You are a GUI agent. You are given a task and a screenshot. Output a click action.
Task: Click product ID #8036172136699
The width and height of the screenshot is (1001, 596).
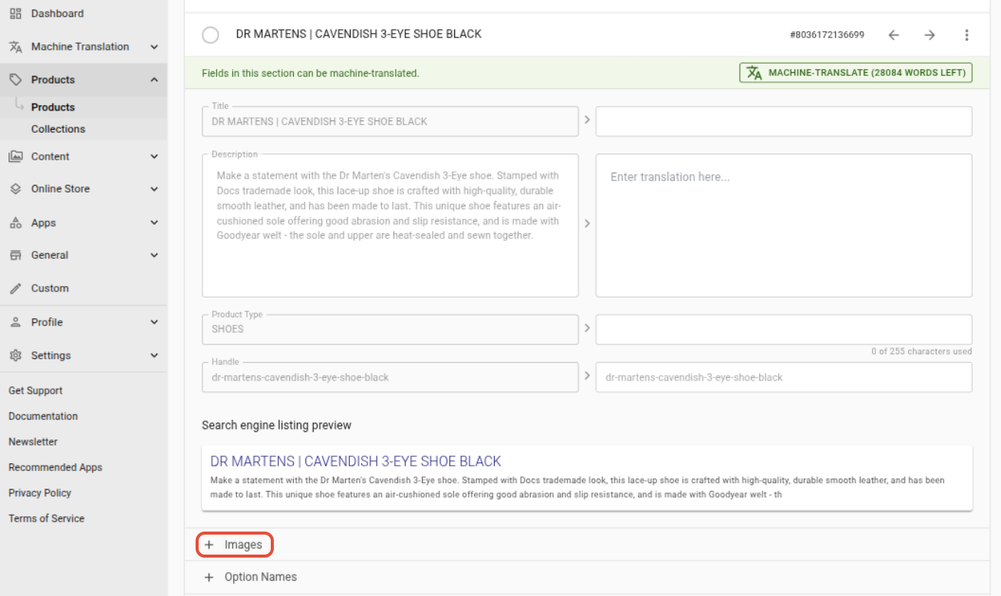[x=827, y=35]
